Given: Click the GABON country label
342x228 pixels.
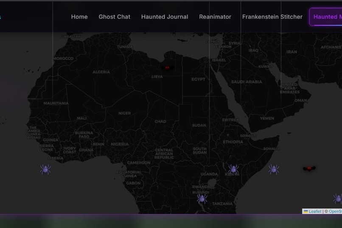Looking at the screenshot, I should pos(133,183).
